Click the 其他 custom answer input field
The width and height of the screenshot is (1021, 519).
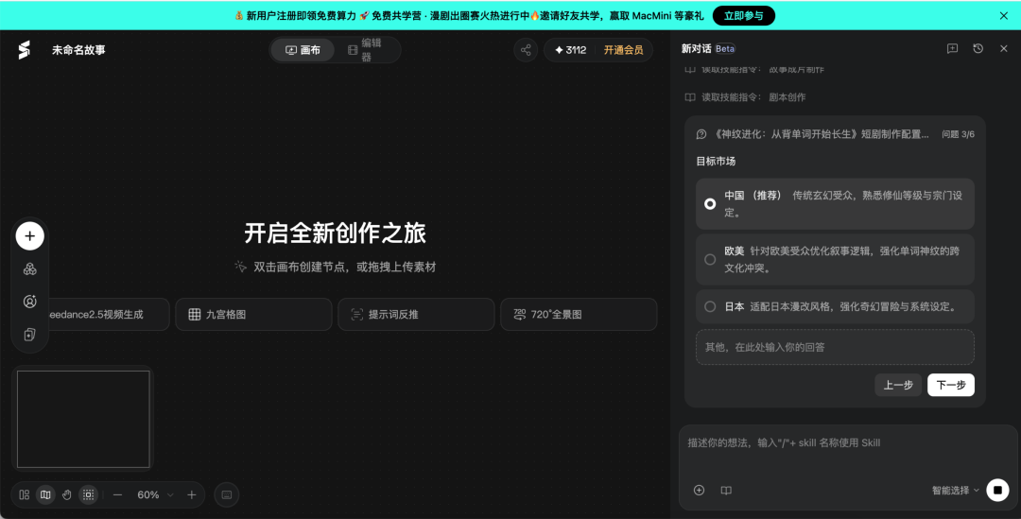[835, 347]
